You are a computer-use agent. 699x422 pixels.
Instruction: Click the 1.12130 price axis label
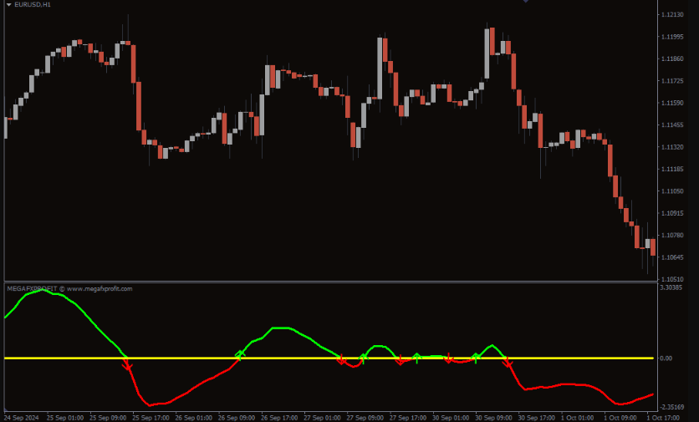click(672, 15)
